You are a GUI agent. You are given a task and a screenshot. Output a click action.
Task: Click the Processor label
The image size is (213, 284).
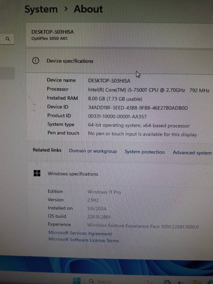tap(58, 89)
